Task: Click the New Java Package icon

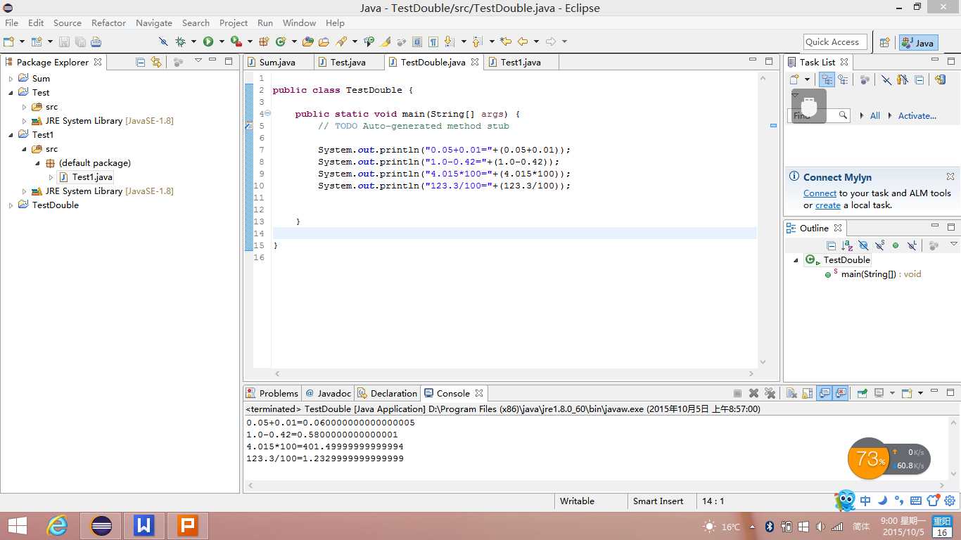Action: tap(264, 42)
